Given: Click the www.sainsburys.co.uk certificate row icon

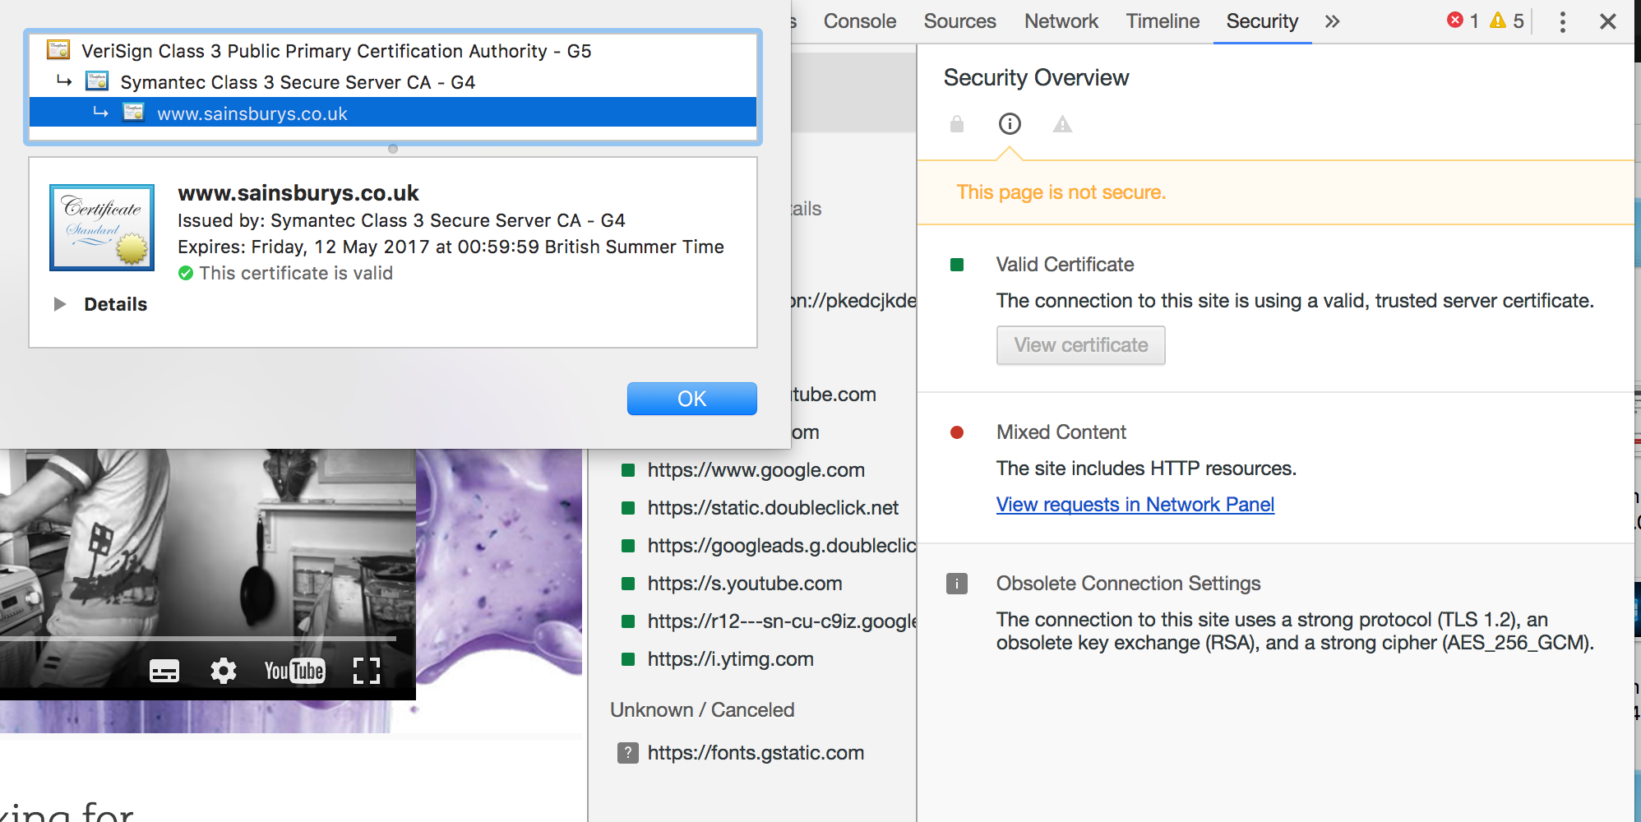Looking at the screenshot, I should click(134, 112).
